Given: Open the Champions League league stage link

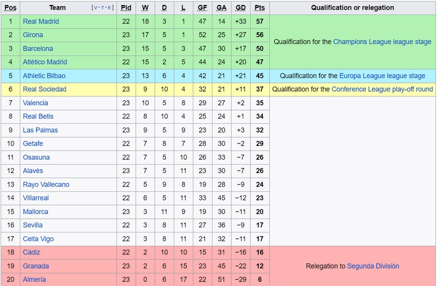Looking at the screenshot, I should (382, 42).
